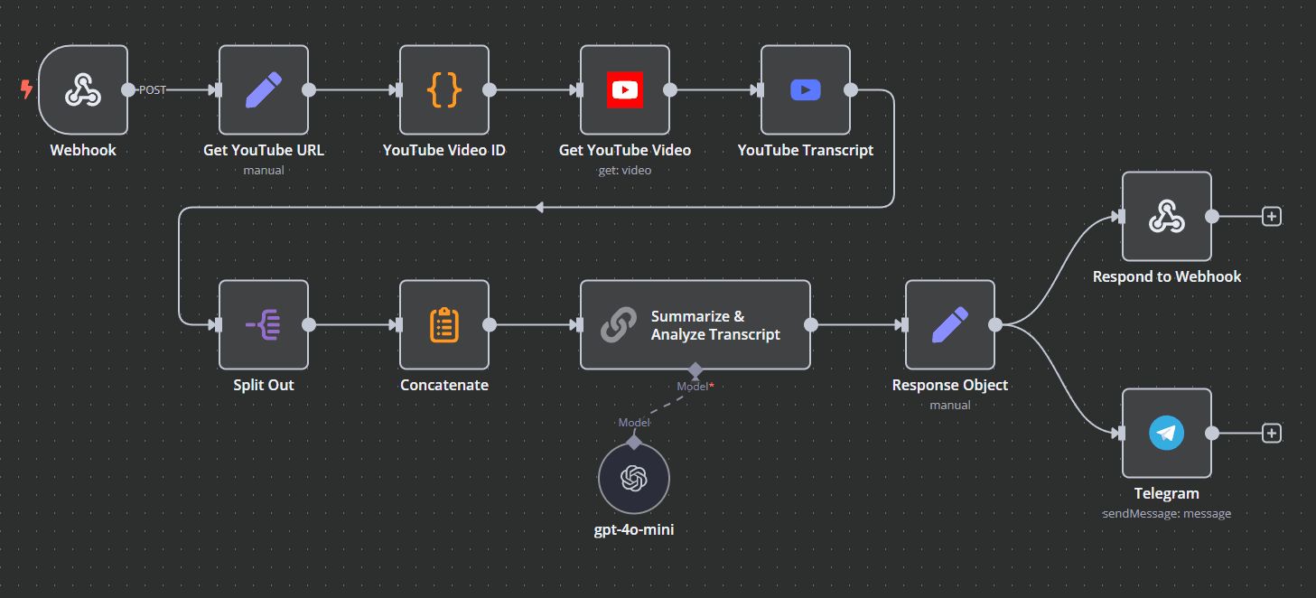Click the "YouTube Video ID" label
The image size is (1316, 598).
tap(444, 150)
